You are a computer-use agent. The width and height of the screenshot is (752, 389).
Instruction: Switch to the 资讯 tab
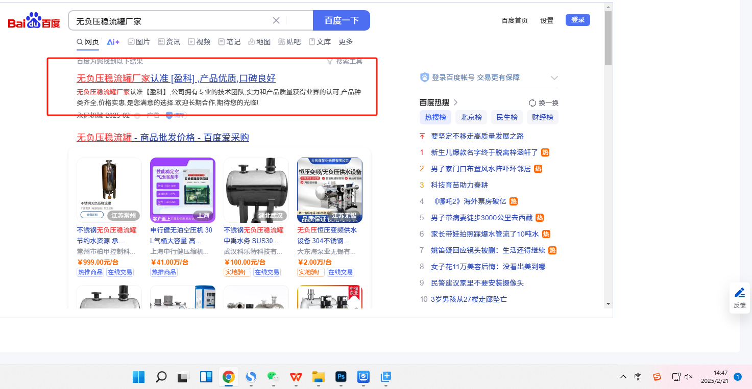[169, 42]
